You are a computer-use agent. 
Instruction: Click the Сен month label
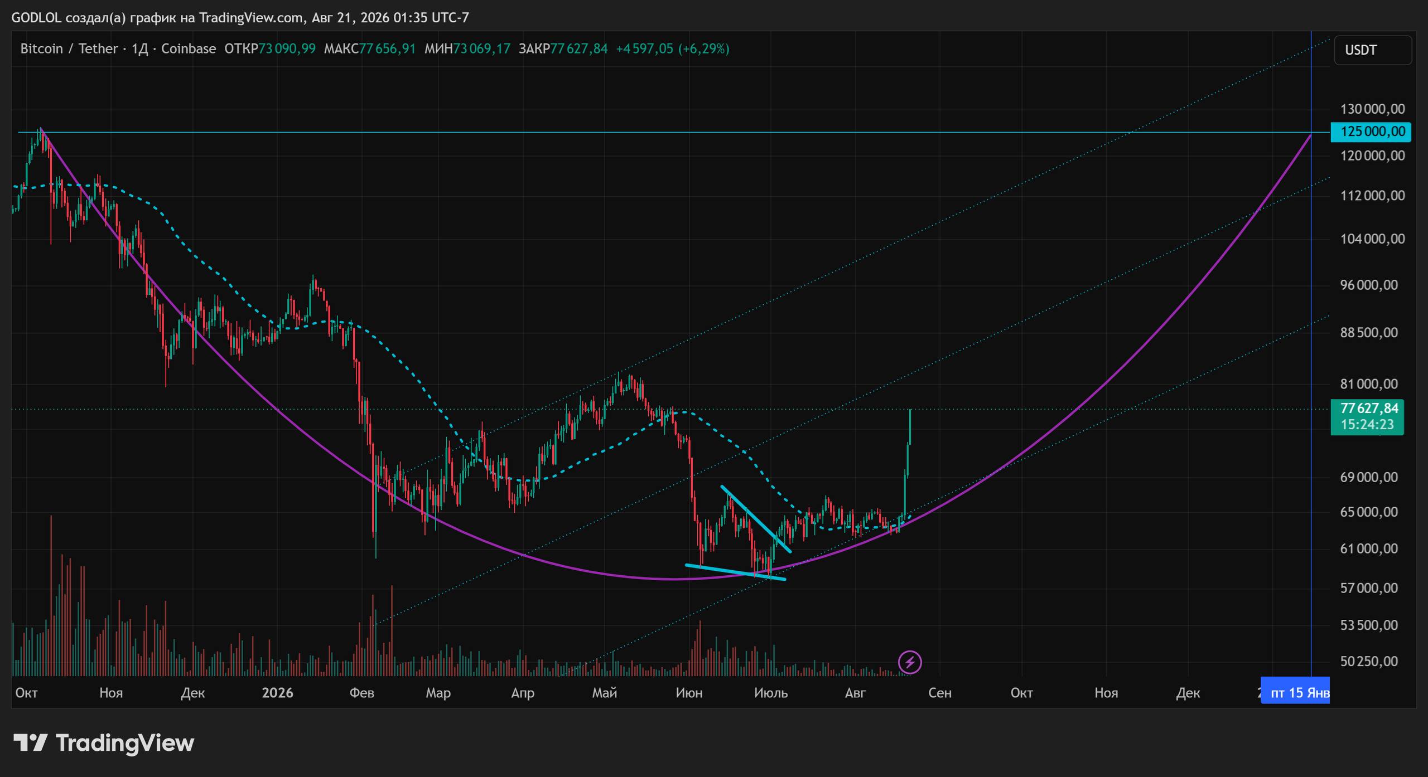(x=940, y=693)
